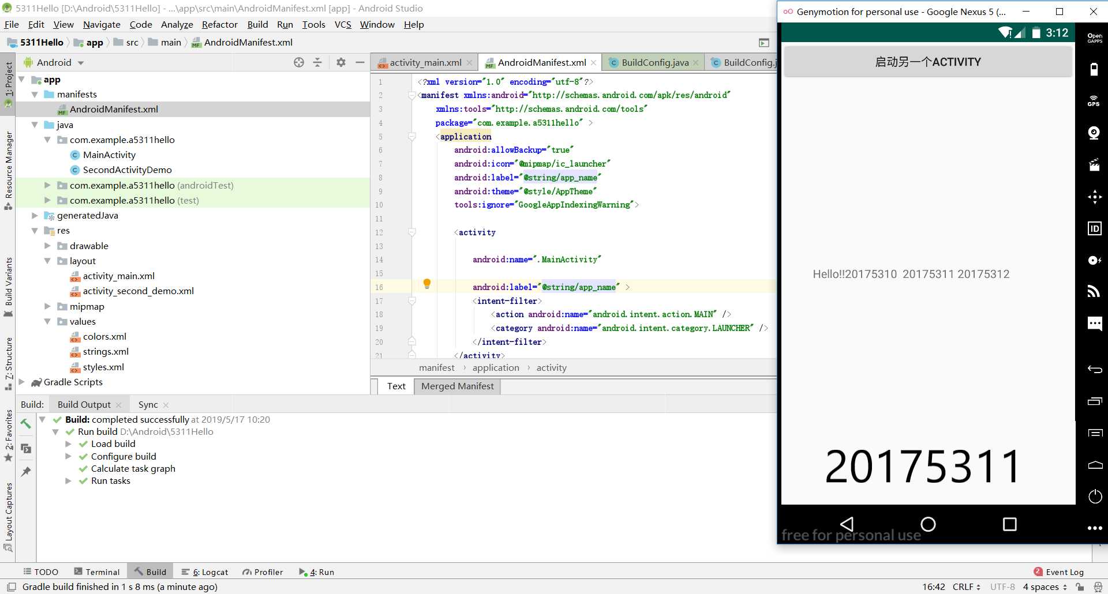Click application breadcrumb below editor

(496, 367)
